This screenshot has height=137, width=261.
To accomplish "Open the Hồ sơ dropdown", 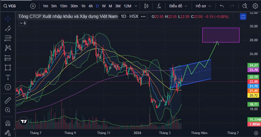I will coord(203,6).
